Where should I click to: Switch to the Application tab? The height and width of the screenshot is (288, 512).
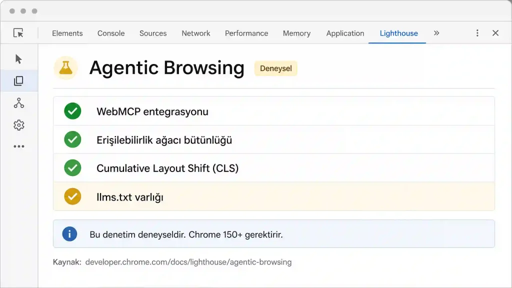(x=345, y=33)
